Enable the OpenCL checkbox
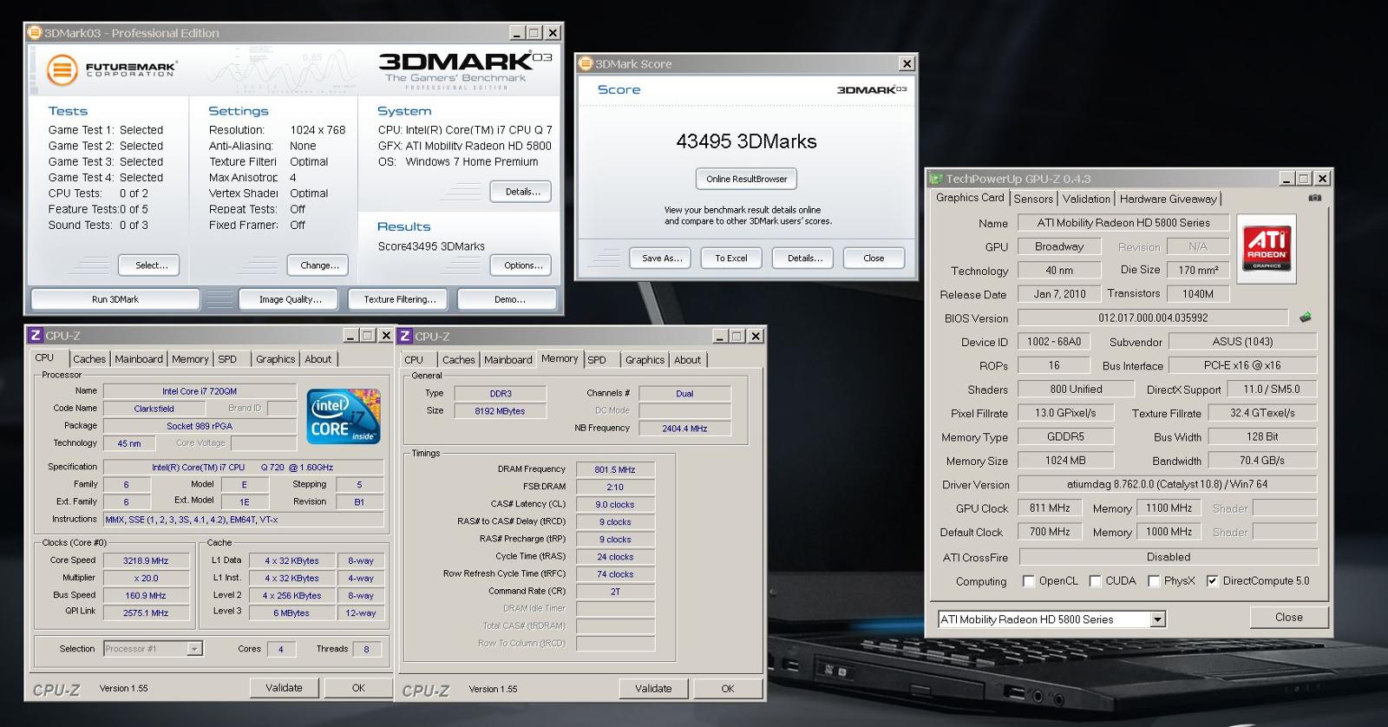 [1028, 581]
